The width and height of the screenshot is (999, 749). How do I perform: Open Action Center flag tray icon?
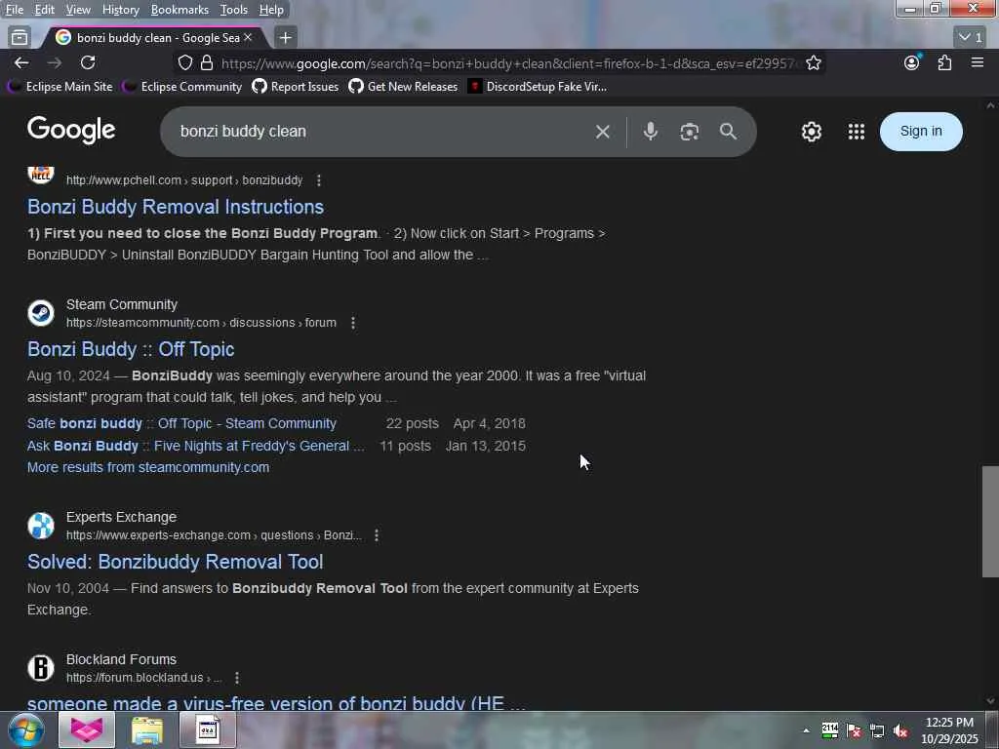click(x=854, y=731)
